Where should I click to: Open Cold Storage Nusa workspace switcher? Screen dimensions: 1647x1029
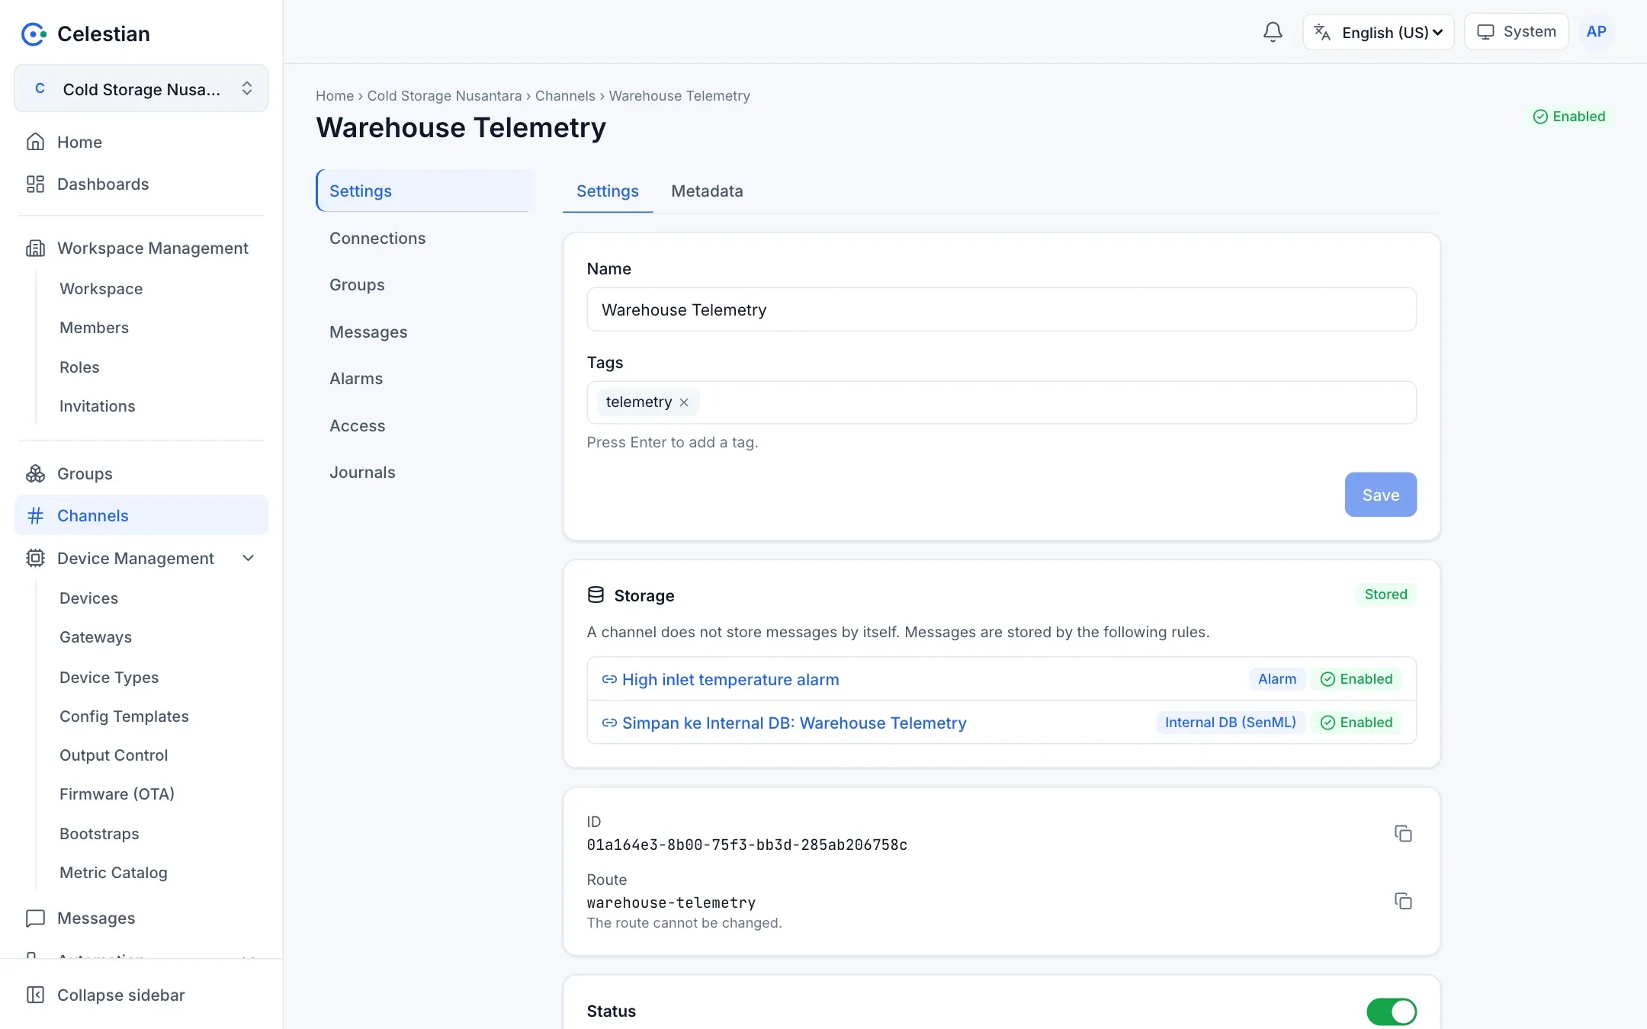tap(141, 88)
